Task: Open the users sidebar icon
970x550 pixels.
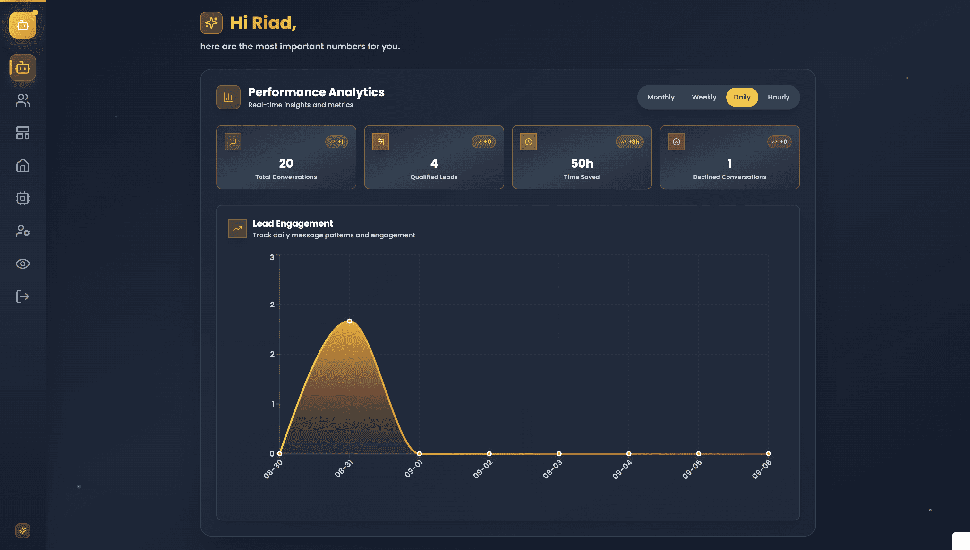Action: pyautogui.click(x=23, y=100)
